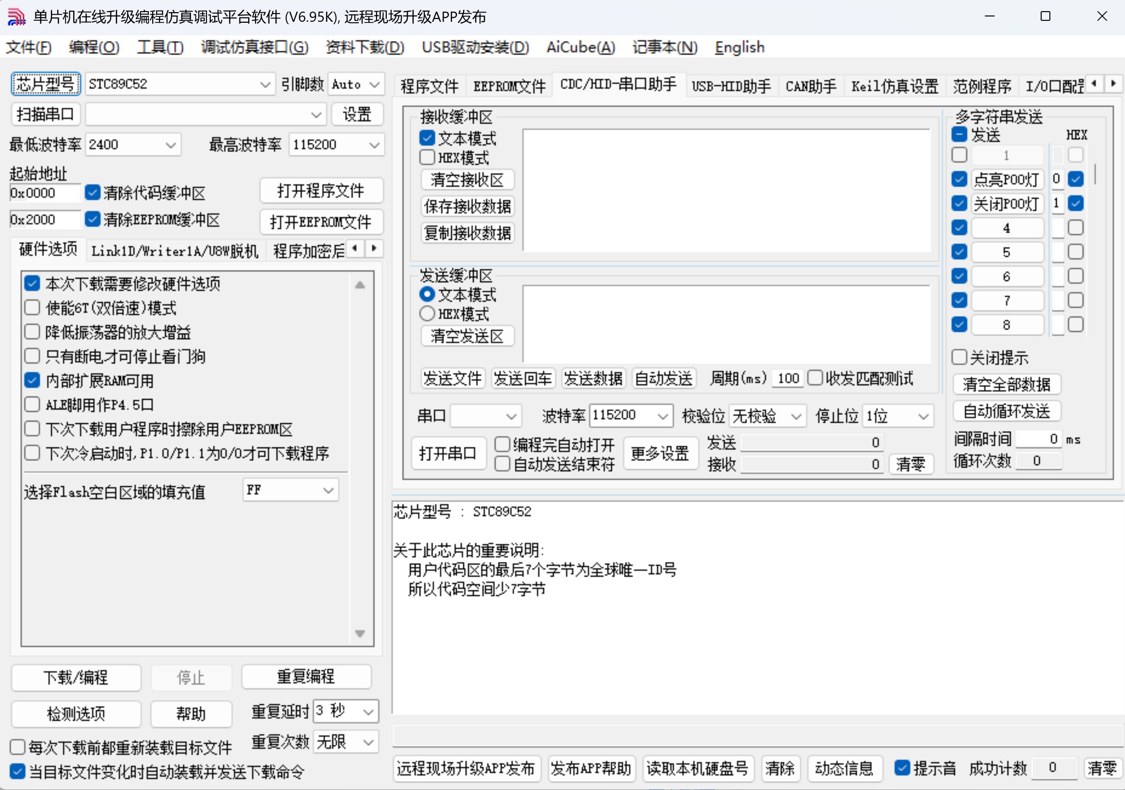Switch language via English menu
Screen dimensions: 1125x790
(739, 47)
